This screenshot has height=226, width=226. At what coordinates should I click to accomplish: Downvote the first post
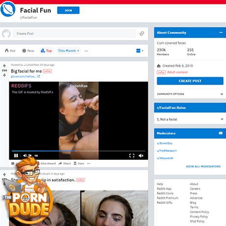[x=4, y=75]
